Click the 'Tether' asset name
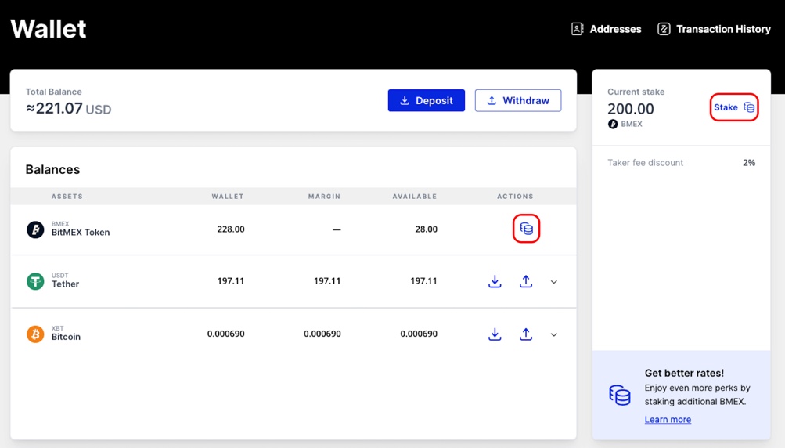This screenshot has width=785, height=448. point(65,284)
